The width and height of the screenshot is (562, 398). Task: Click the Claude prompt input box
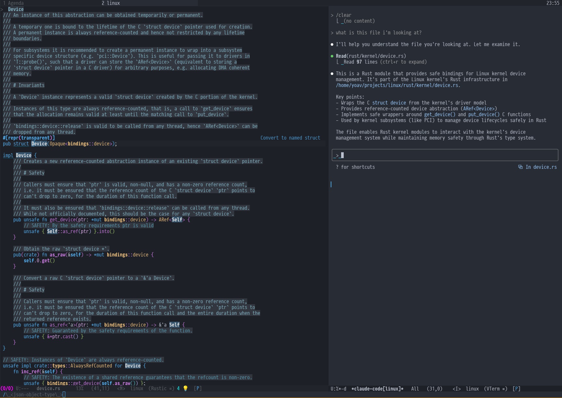coord(444,155)
